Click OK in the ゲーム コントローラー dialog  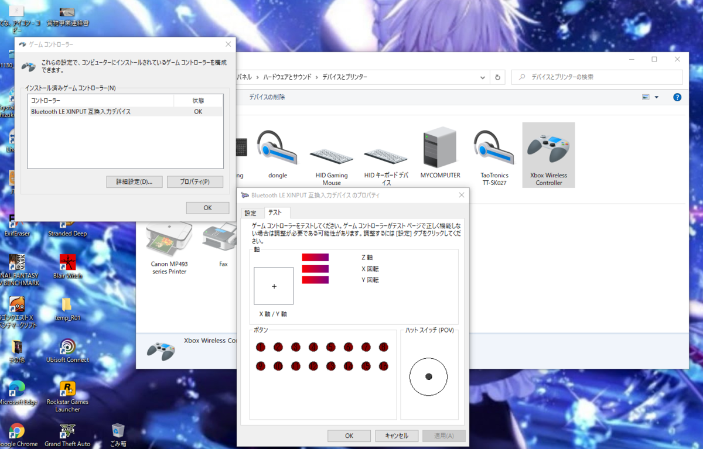click(x=207, y=208)
